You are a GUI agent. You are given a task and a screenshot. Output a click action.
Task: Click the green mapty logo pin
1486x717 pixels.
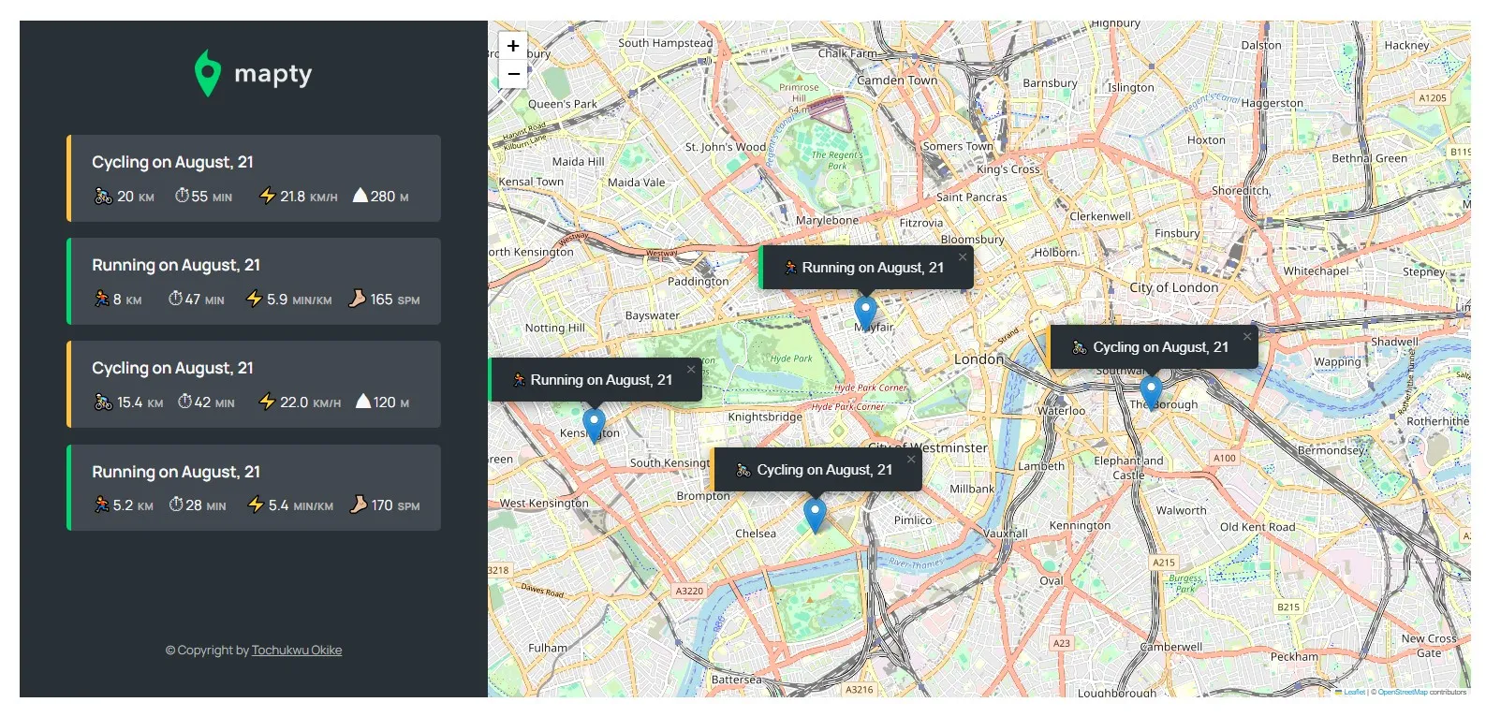(207, 73)
